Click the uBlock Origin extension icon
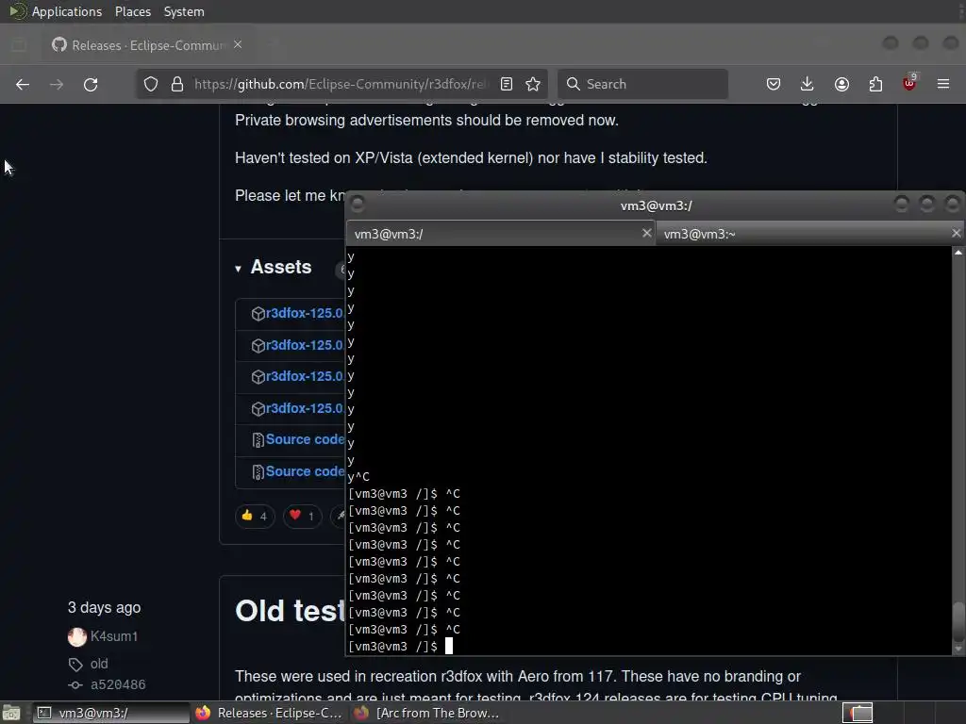This screenshot has width=966, height=724. (909, 83)
